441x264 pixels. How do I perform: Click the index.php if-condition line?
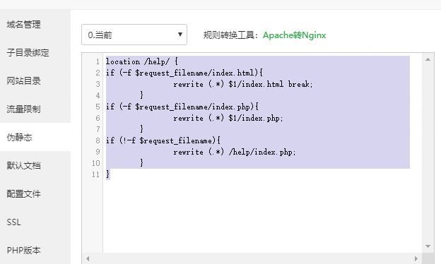pyautogui.click(x=182, y=107)
